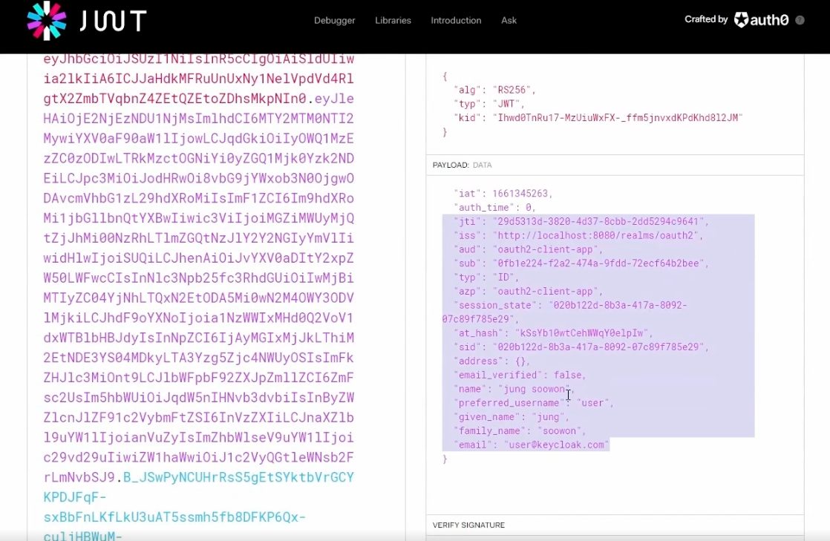
Task: Click the JWT wordmark text in header
Action: point(113,21)
